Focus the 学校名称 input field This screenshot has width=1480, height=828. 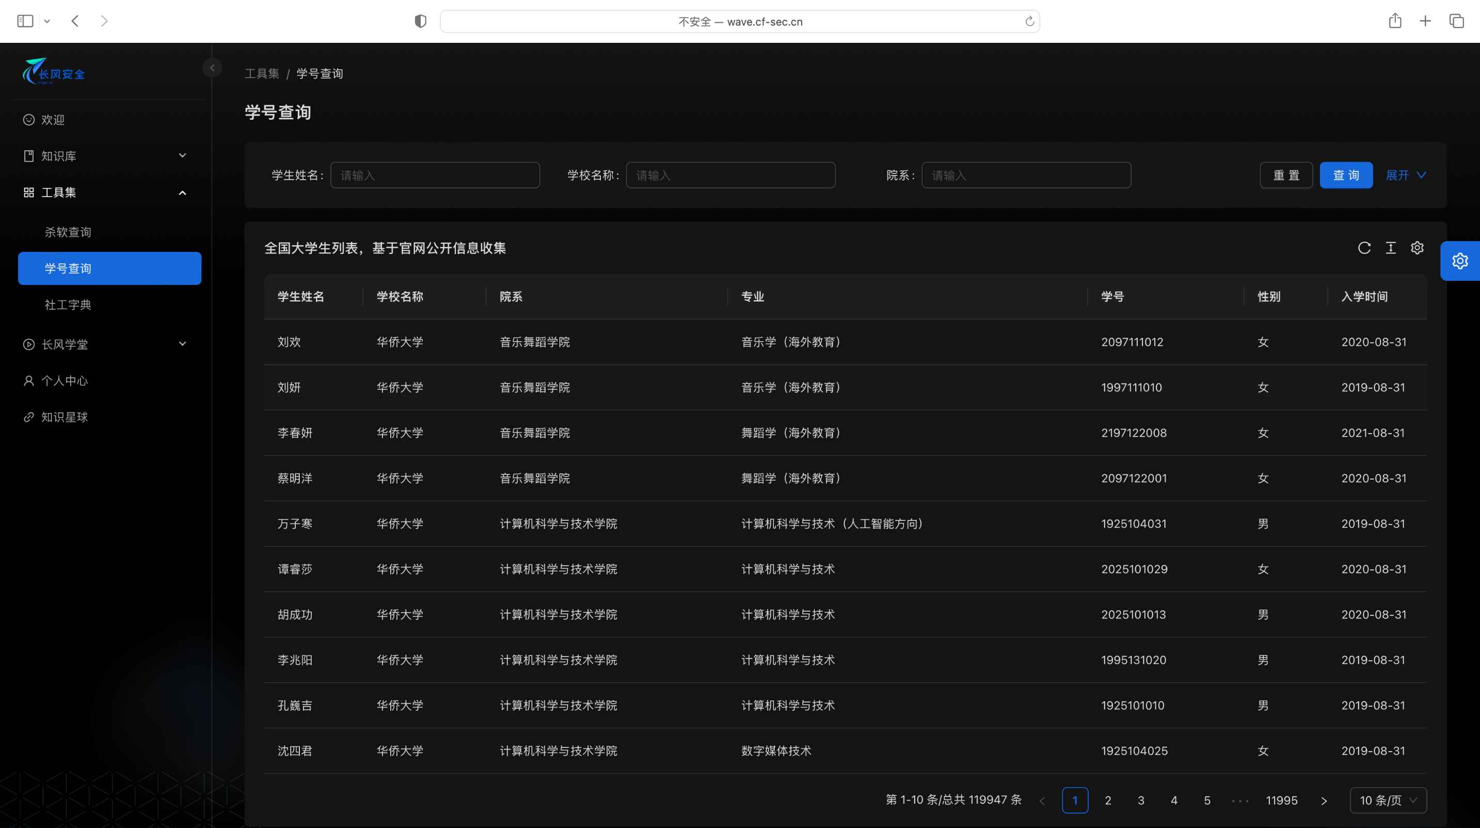(730, 176)
